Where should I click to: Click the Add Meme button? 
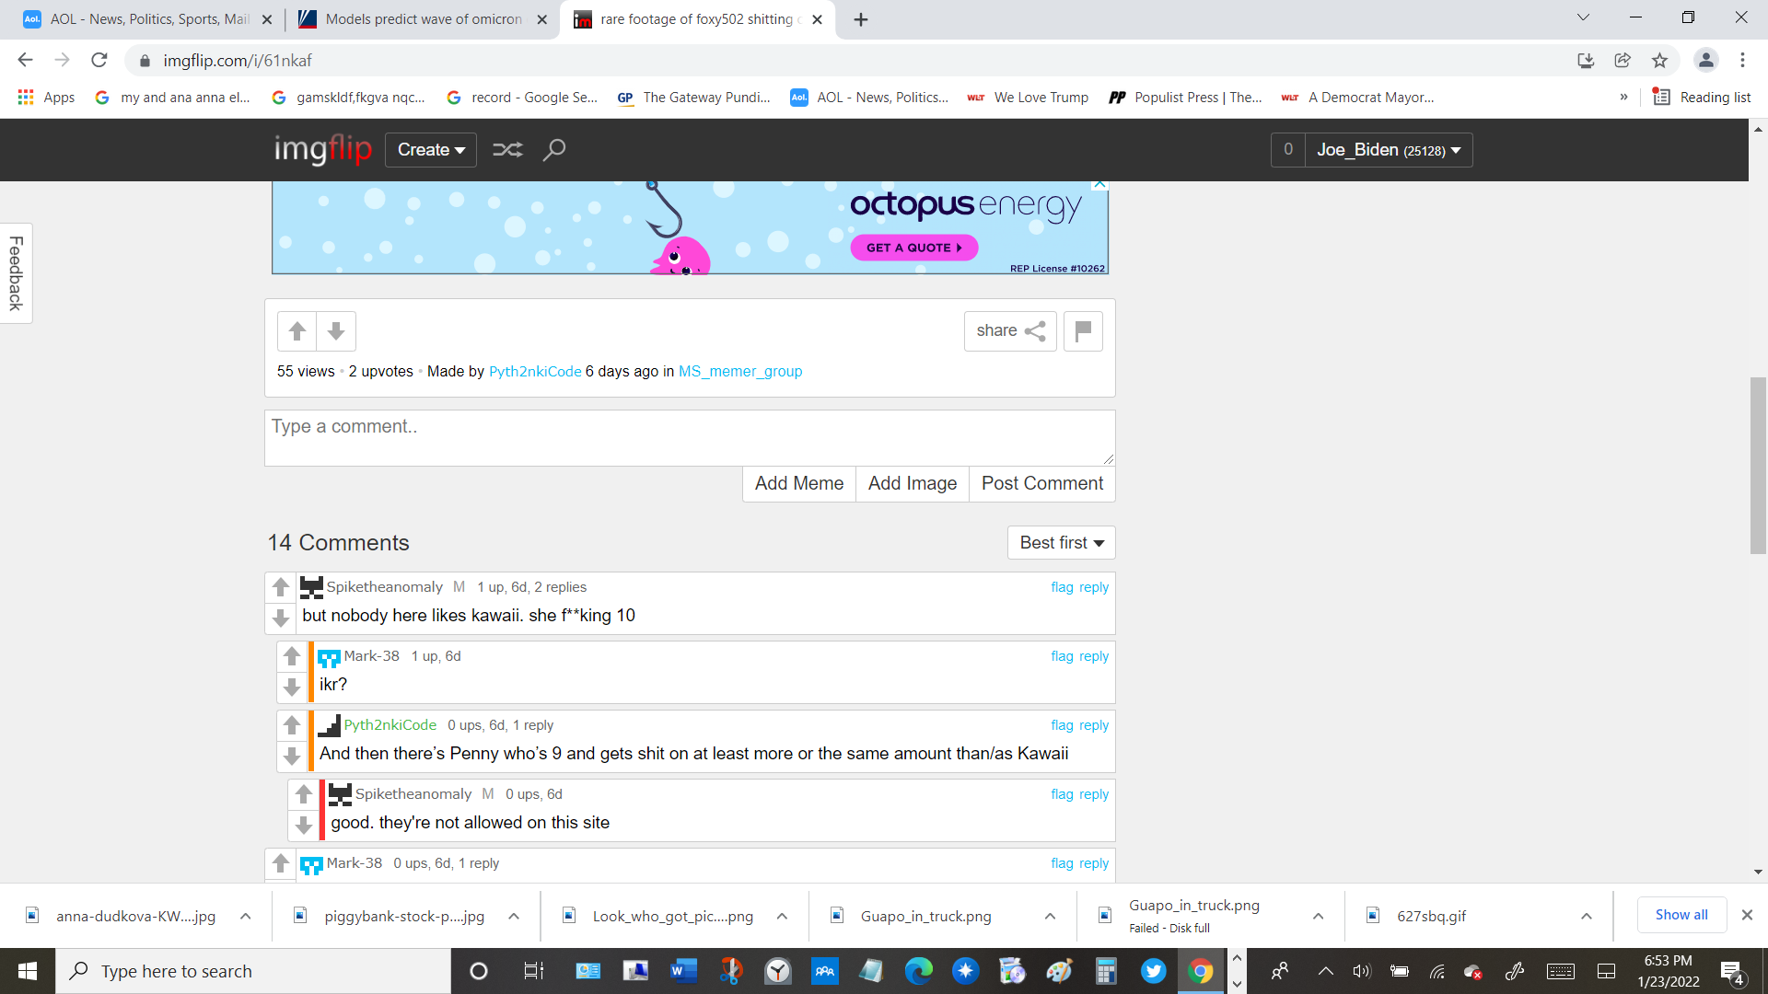coord(799,484)
